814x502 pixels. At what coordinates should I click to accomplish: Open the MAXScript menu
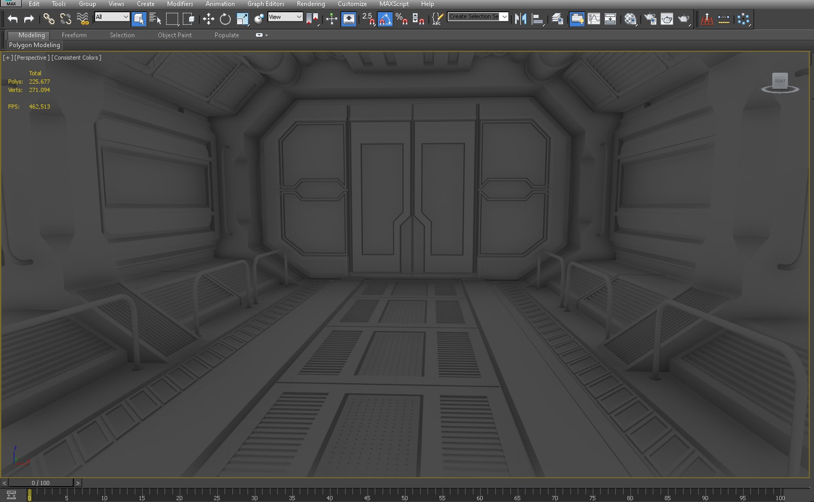(x=394, y=4)
